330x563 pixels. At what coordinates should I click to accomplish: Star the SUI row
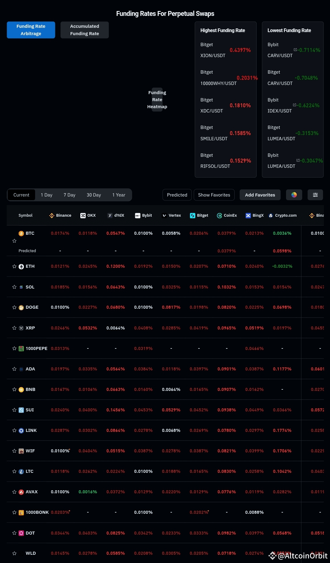click(x=14, y=410)
